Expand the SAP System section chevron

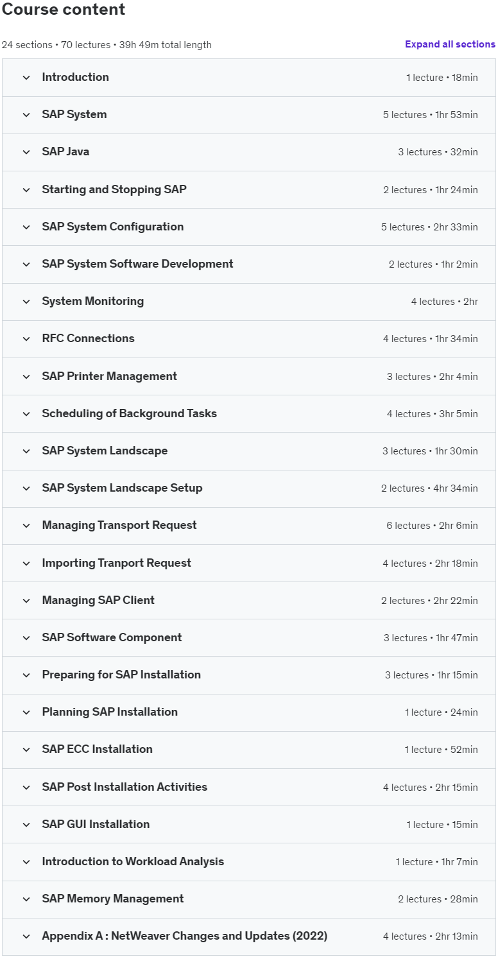[26, 115]
